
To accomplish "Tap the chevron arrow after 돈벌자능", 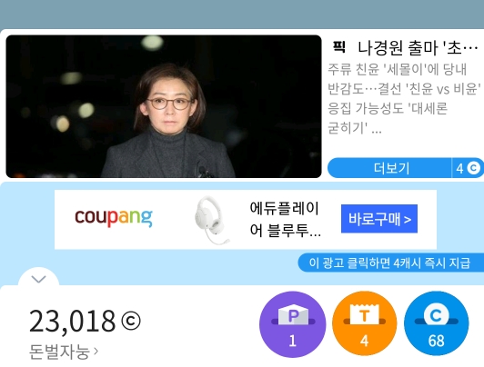I will pyautogui.click(x=96, y=351).
